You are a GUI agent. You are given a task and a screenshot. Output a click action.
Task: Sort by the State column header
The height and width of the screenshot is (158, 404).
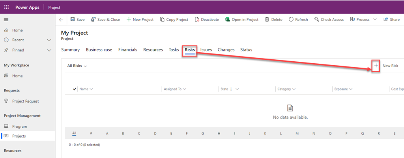click(226, 89)
